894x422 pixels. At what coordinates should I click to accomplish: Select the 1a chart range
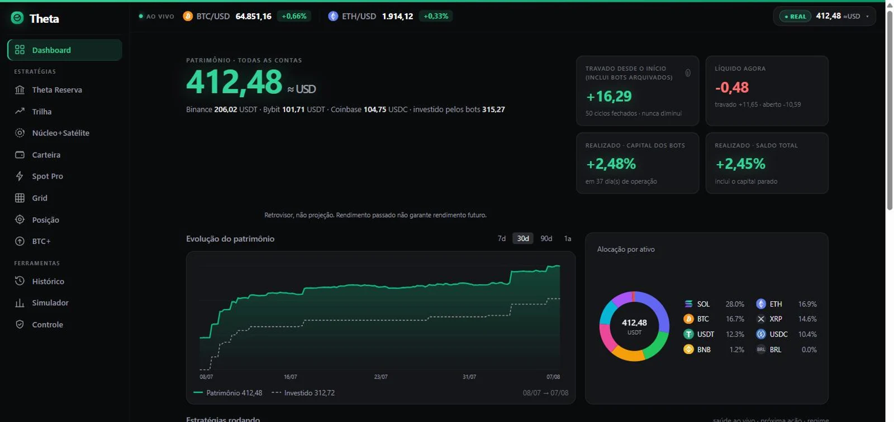[568, 238]
